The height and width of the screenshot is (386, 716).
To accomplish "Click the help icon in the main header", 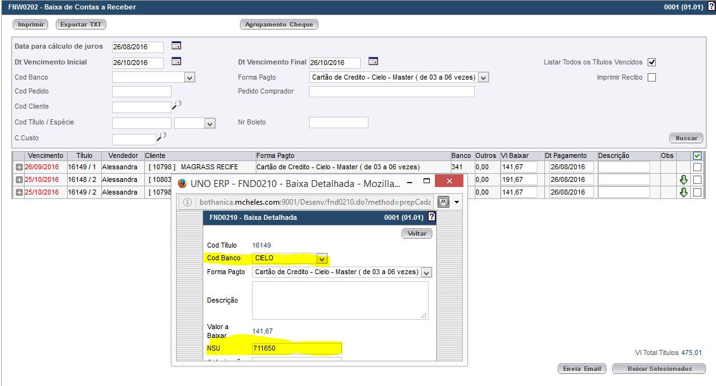I will (x=711, y=6).
